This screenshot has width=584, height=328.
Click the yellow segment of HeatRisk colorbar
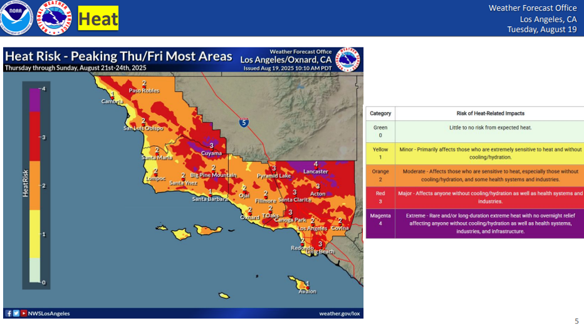pos(35,234)
